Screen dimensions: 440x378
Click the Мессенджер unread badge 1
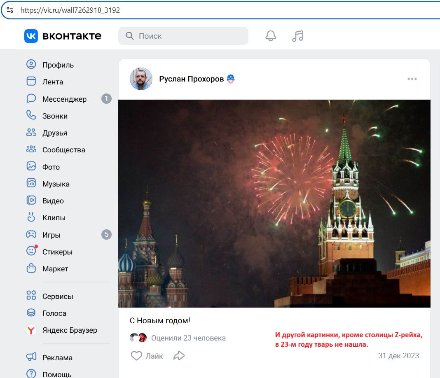[106, 98]
